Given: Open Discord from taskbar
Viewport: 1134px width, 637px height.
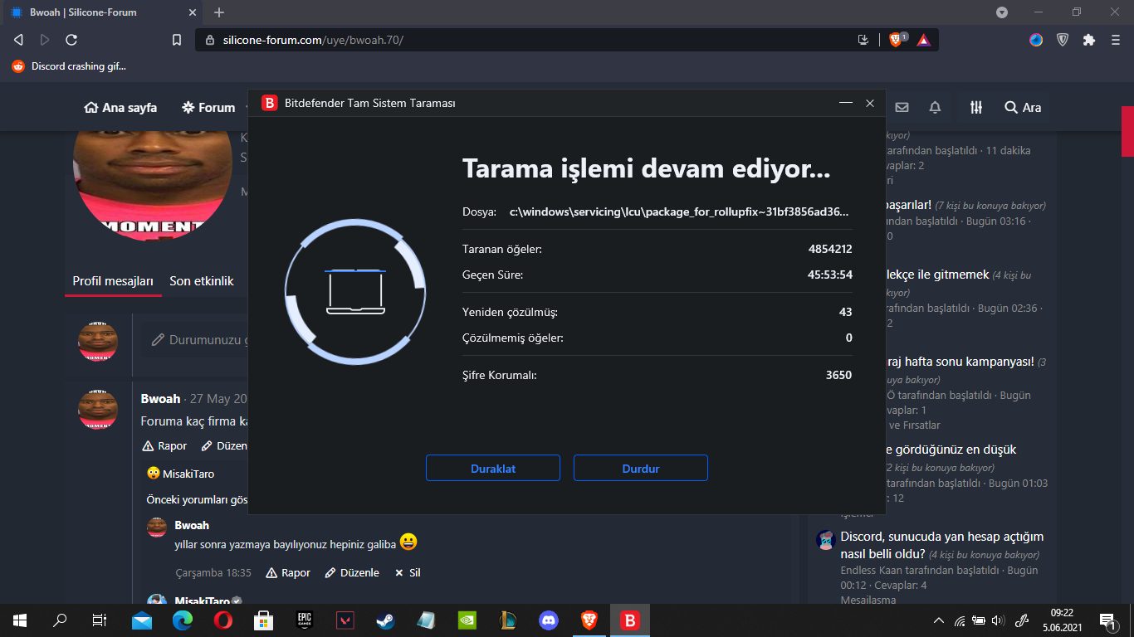Looking at the screenshot, I should [x=549, y=620].
